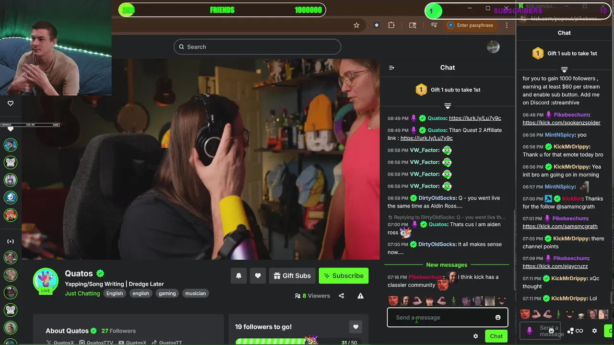Click the webcam overlay in corner
Viewport: 614px width, 345px height.
[x=56, y=48]
